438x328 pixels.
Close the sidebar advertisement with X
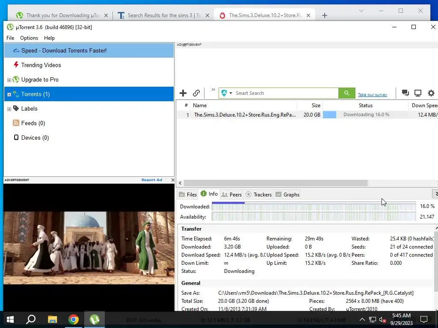pos(173,180)
